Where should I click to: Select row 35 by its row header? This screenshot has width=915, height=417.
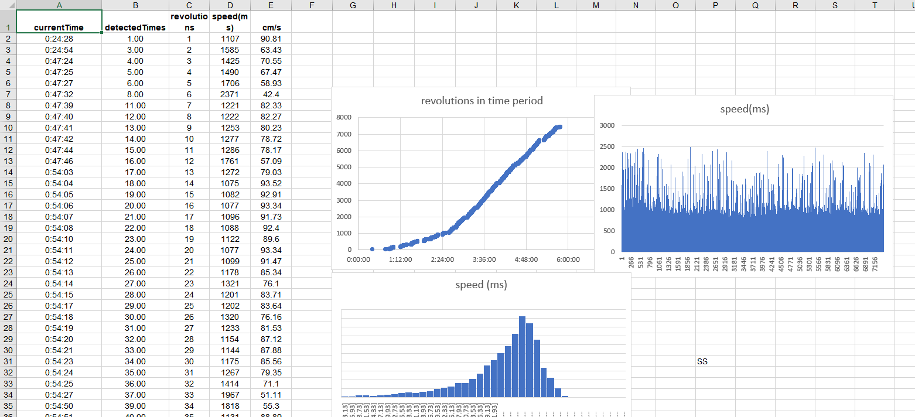click(x=8, y=406)
